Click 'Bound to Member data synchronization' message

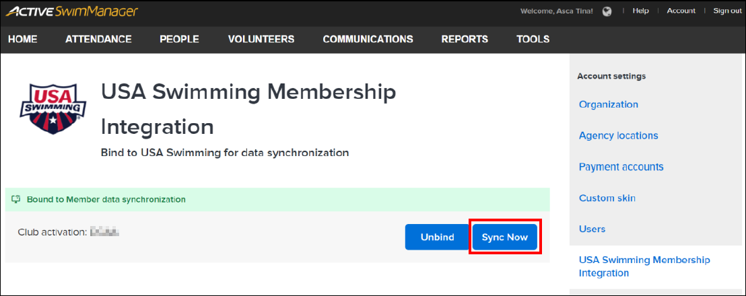click(106, 199)
